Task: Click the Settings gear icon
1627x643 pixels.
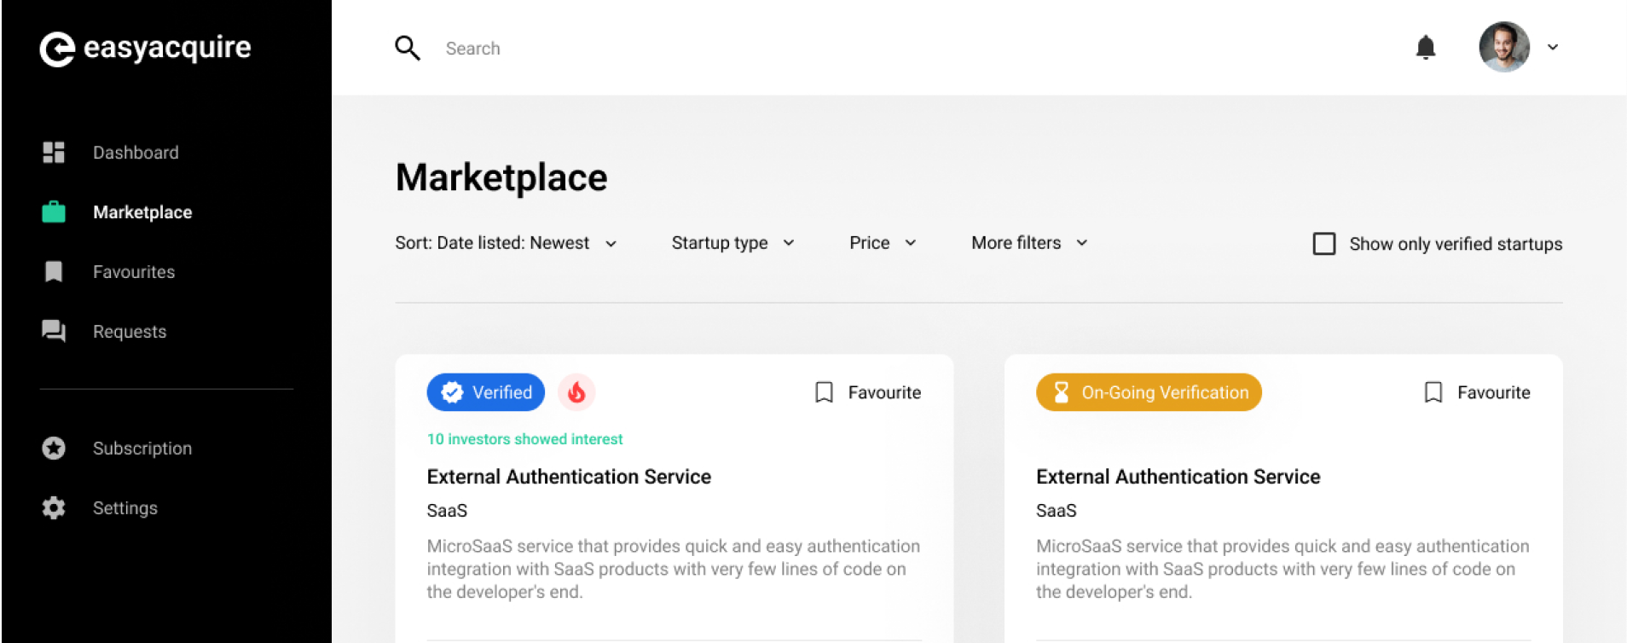Action: pyautogui.click(x=54, y=507)
